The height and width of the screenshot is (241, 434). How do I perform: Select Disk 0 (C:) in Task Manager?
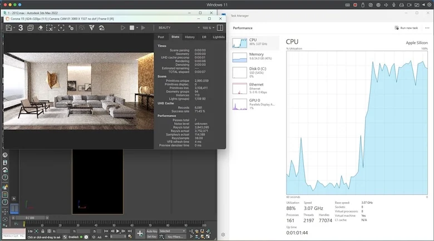click(255, 72)
